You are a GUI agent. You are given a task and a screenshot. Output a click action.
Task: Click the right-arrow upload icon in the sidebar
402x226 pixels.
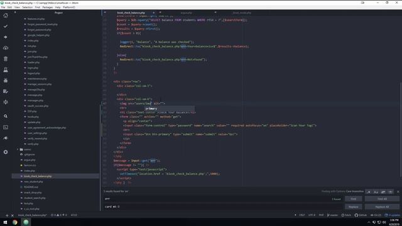click(6, 37)
